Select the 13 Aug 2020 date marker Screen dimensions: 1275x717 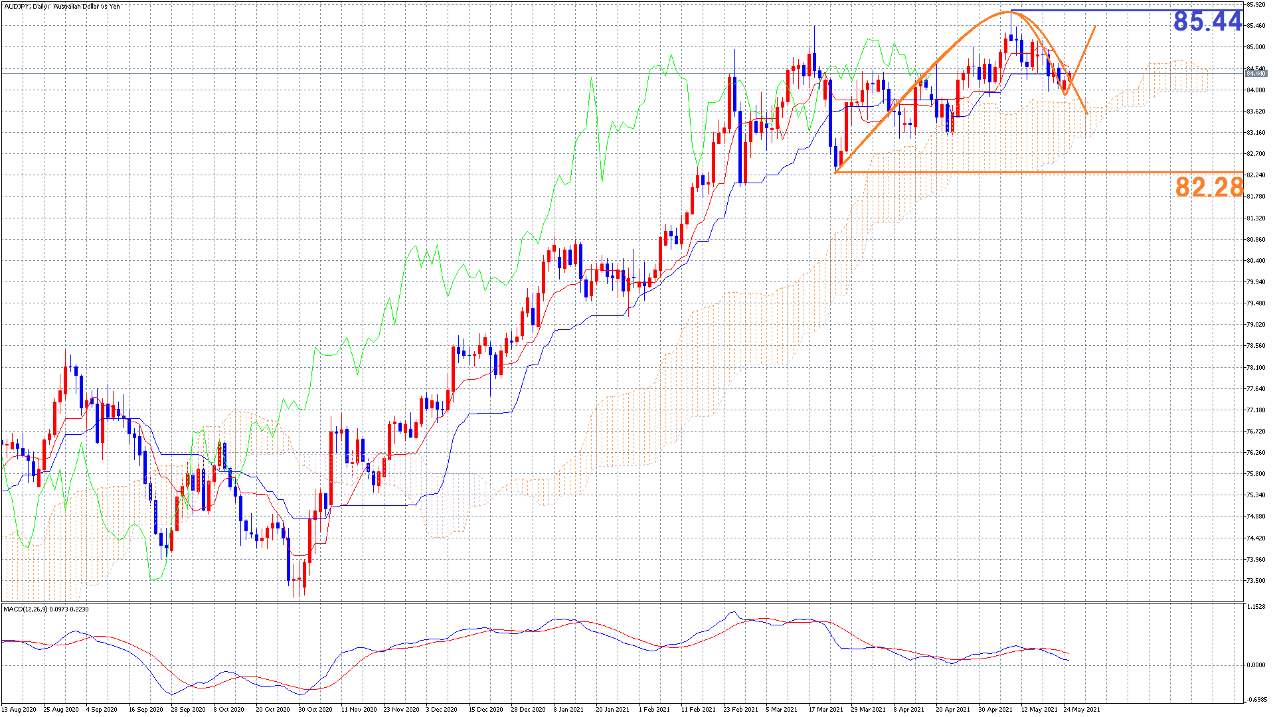[x=19, y=709]
